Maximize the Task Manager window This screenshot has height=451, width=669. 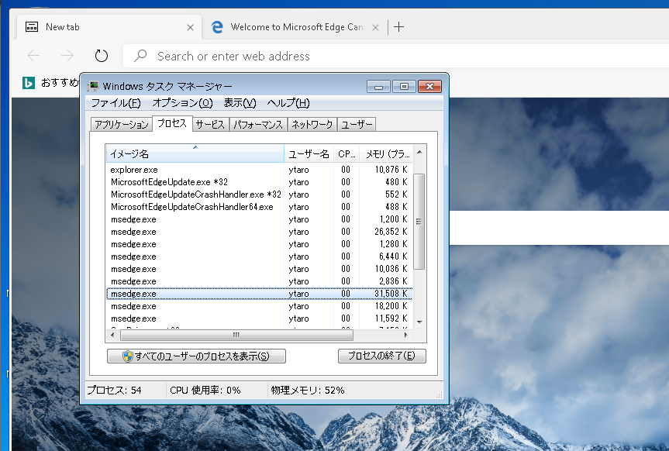coord(404,87)
